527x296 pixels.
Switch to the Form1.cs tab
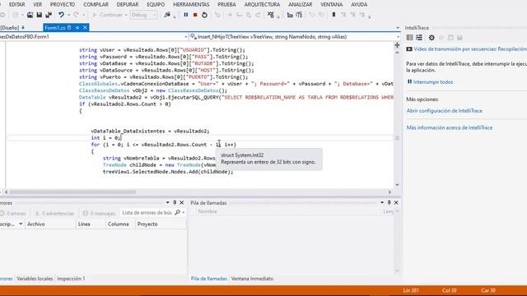pos(54,28)
